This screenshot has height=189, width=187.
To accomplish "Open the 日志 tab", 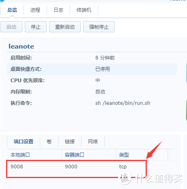I will tap(58, 10).
